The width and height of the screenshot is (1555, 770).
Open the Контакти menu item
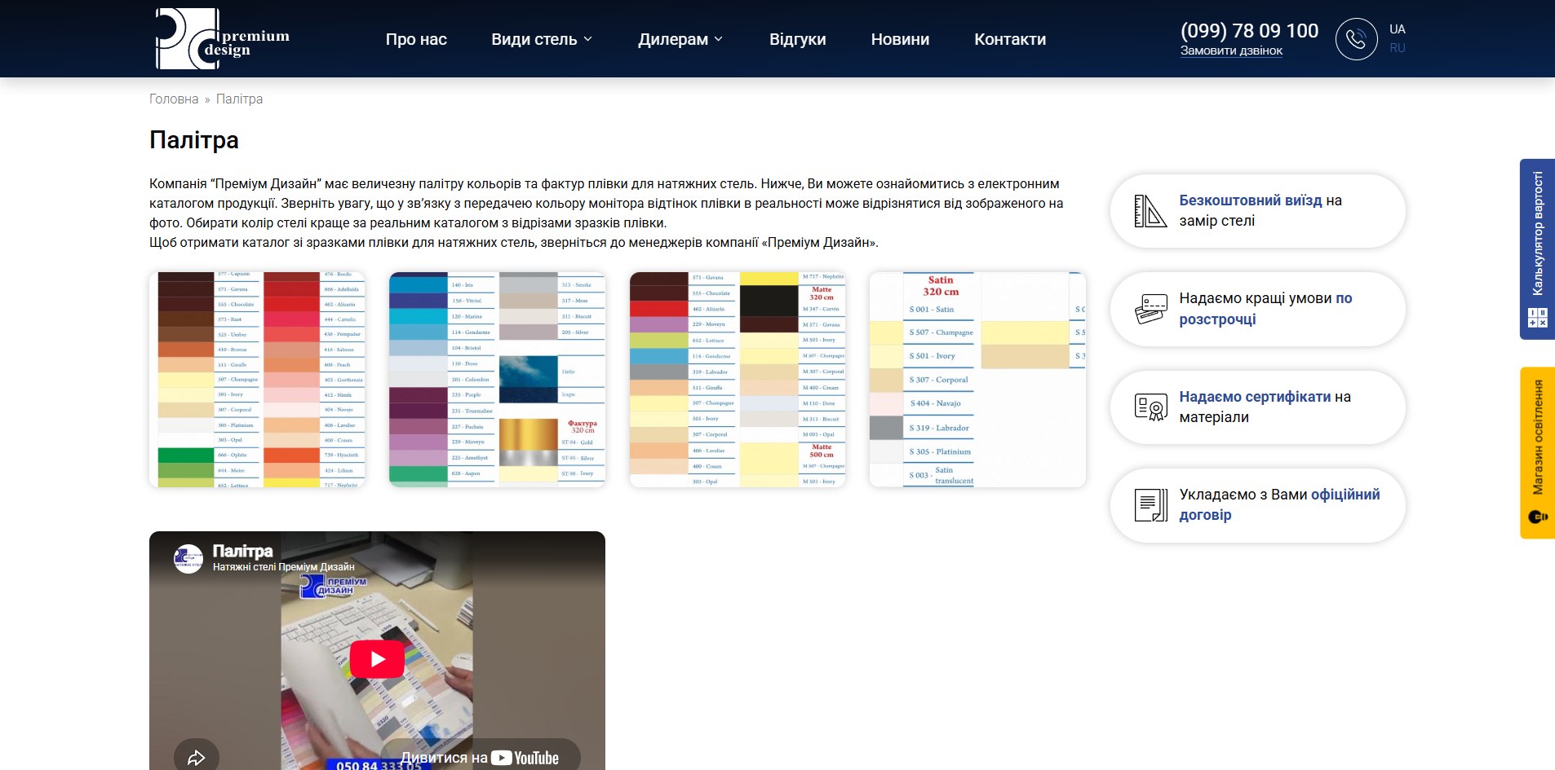pyautogui.click(x=1010, y=39)
